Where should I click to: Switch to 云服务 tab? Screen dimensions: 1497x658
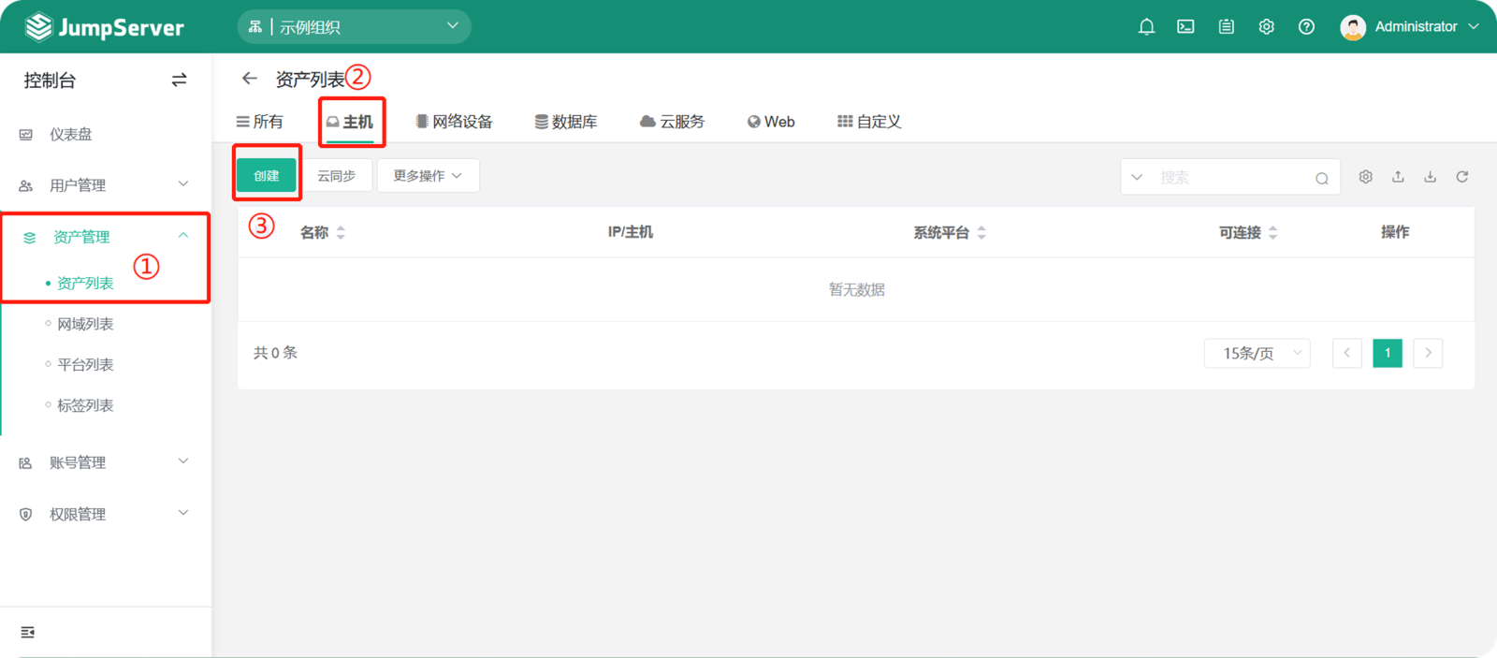point(673,122)
